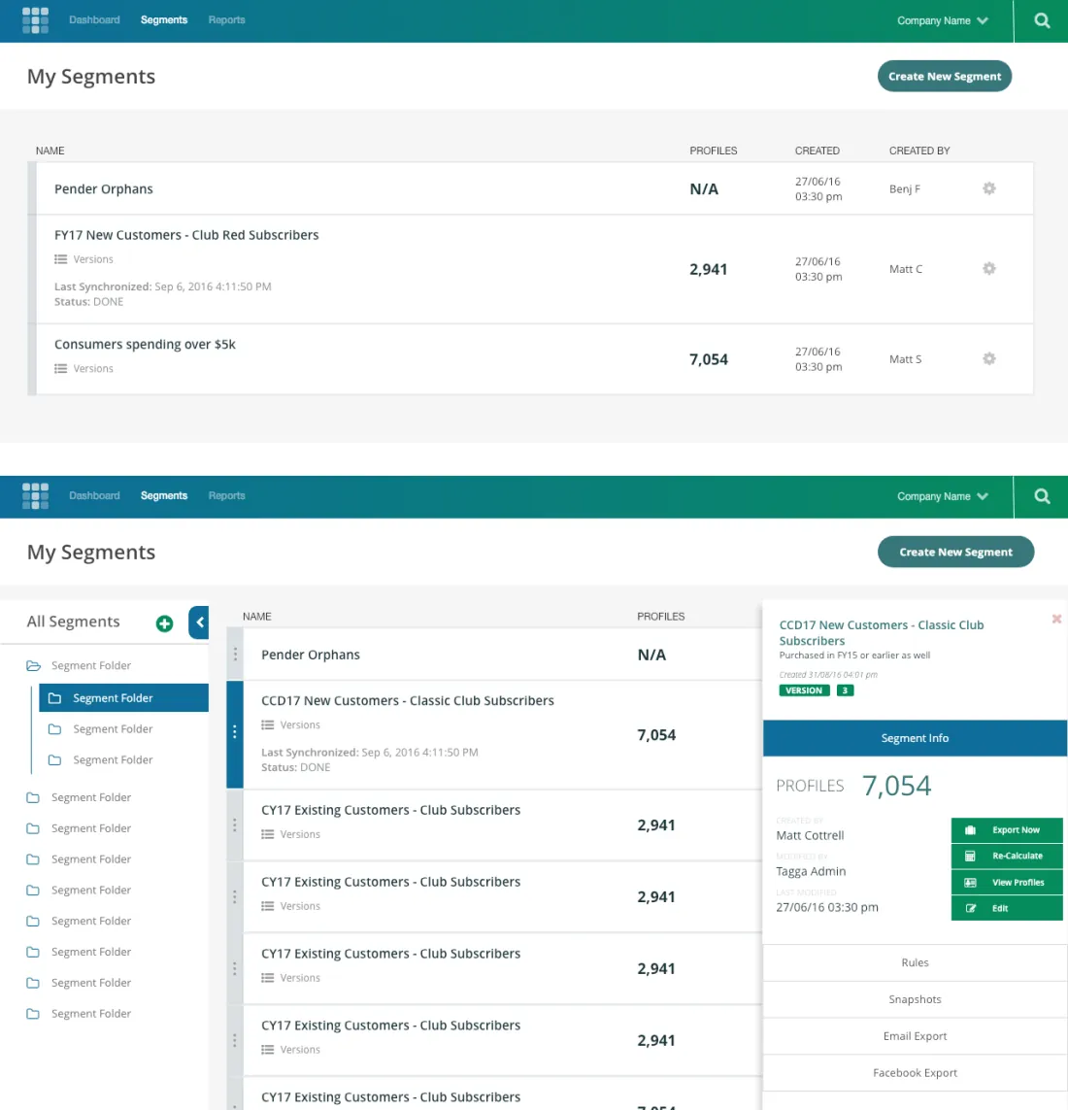1068x1110 pixels.
Task: Expand the Company Name dropdown in lower bar
Action: coord(942,496)
